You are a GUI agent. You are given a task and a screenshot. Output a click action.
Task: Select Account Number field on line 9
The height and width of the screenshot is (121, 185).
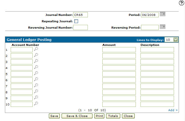tap(22, 98)
